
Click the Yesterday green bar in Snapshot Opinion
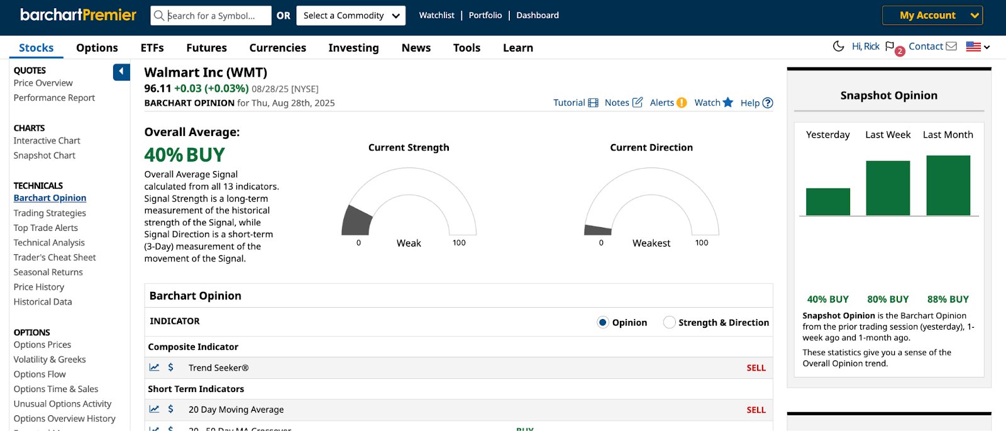(x=828, y=202)
